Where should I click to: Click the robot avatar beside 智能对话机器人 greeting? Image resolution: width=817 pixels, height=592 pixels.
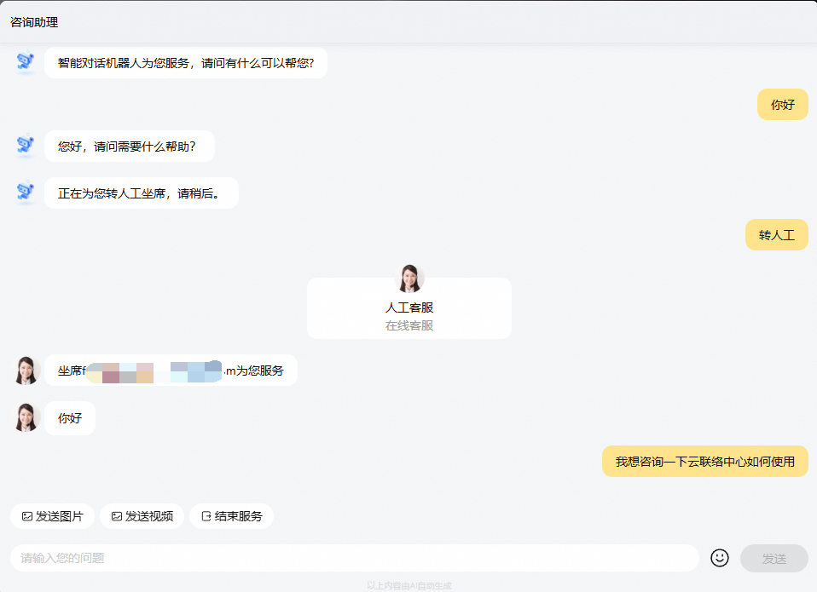[25, 62]
